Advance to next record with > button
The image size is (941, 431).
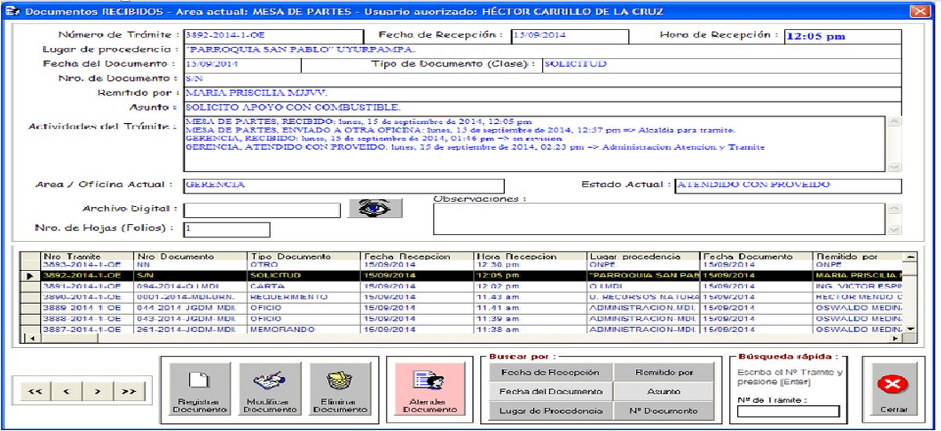point(97,391)
